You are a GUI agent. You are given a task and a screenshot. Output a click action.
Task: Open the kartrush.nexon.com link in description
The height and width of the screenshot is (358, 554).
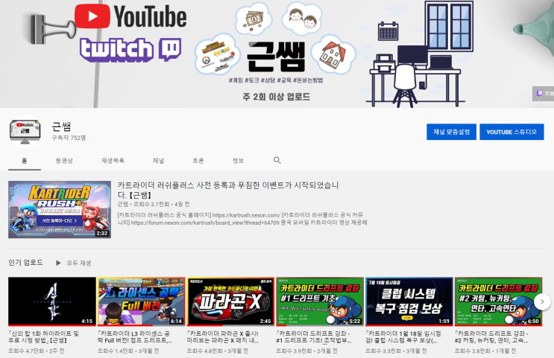tap(246, 215)
